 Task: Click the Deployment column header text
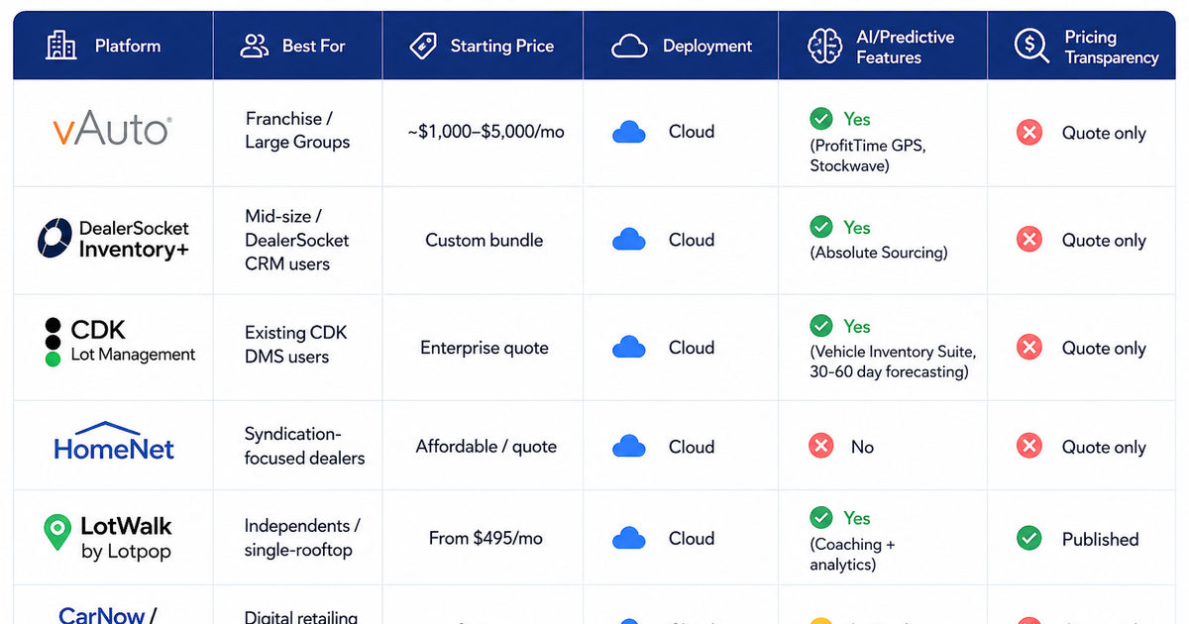pyautogui.click(x=707, y=46)
